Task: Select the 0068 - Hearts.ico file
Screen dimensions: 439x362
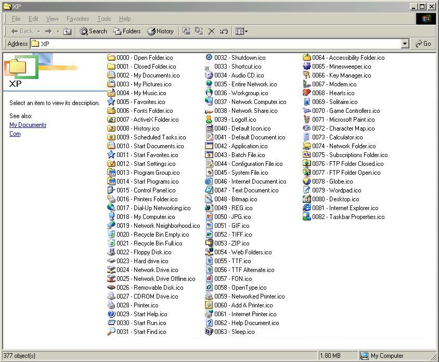Action: point(341,93)
